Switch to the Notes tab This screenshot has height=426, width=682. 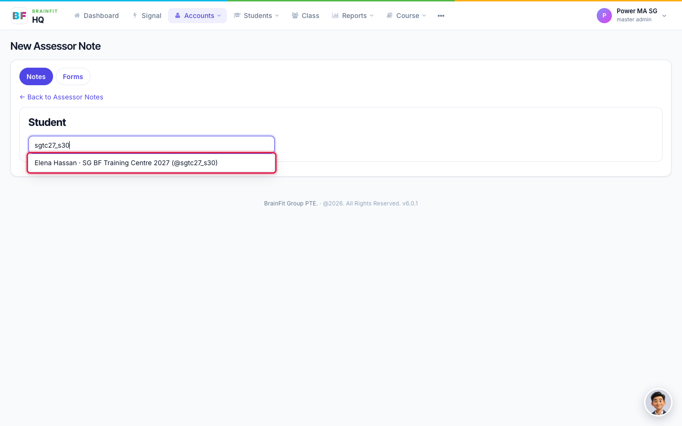36,77
